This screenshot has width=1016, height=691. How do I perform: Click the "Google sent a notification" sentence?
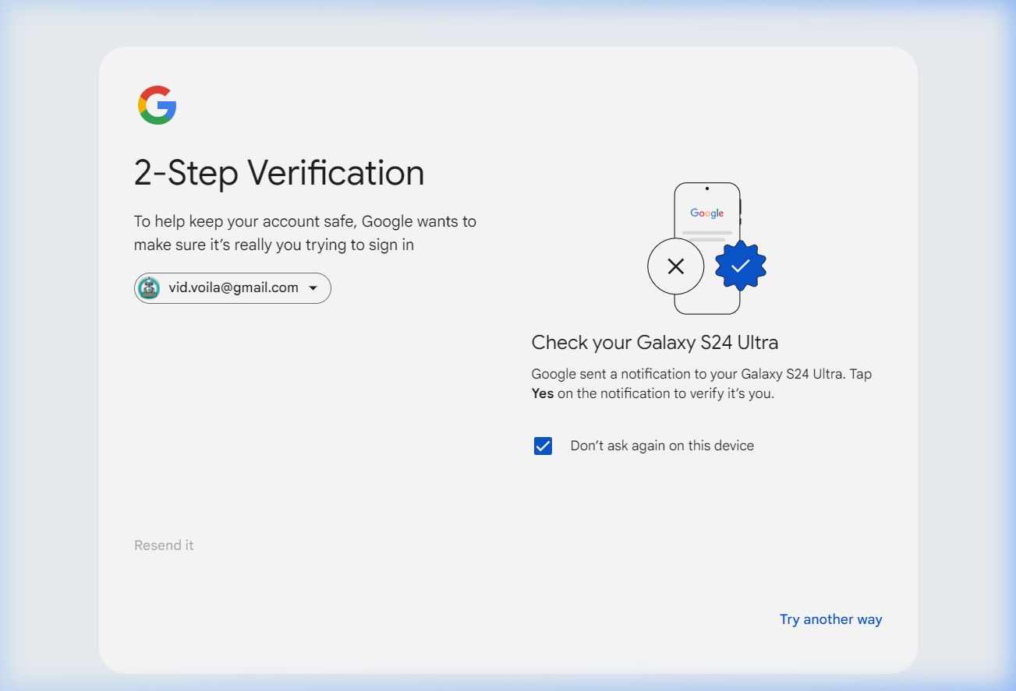coord(701,374)
